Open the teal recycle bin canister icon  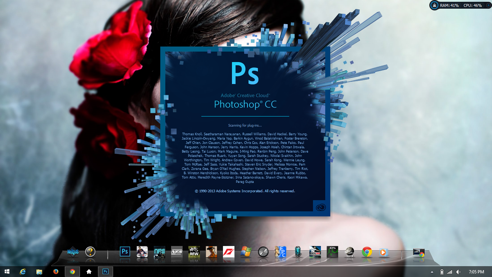tap(298, 251)
